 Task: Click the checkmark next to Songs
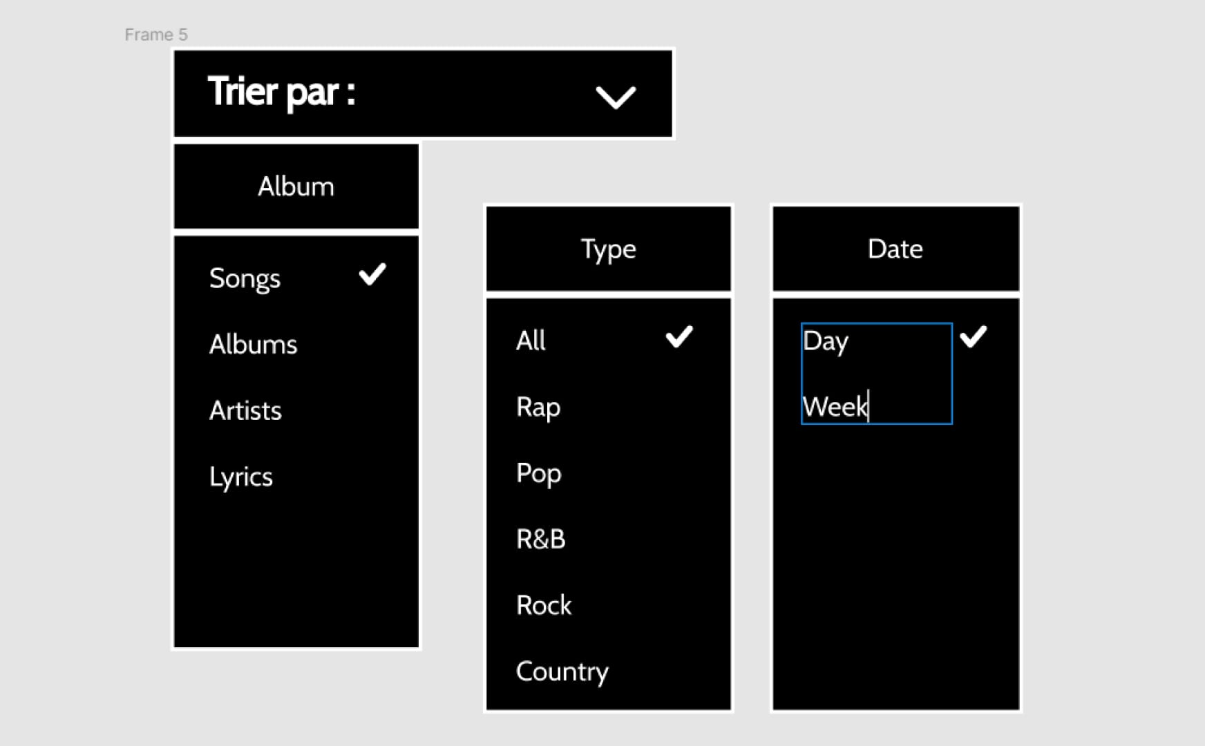click(372, 274)
